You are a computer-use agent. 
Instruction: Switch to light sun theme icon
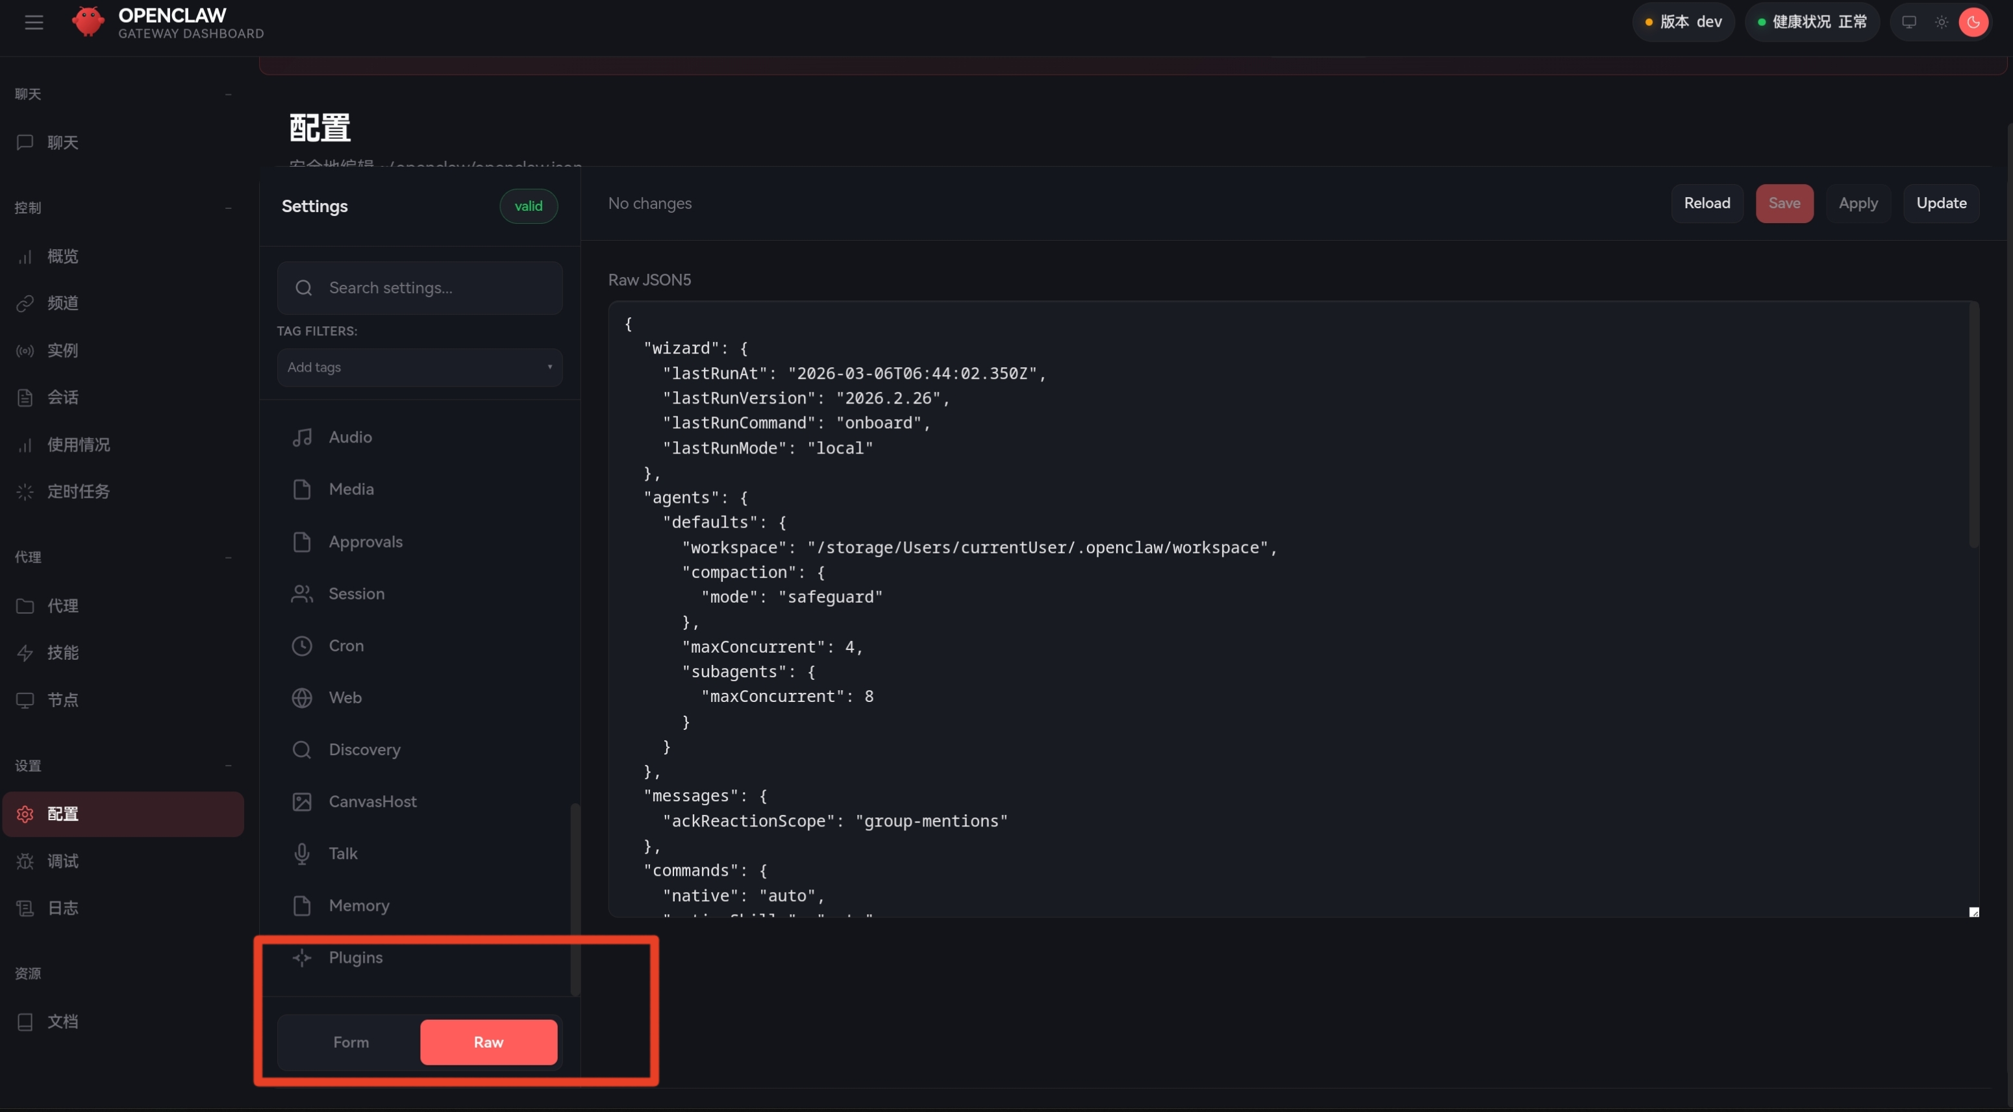pyautogui.click(x=1941, y=22)
